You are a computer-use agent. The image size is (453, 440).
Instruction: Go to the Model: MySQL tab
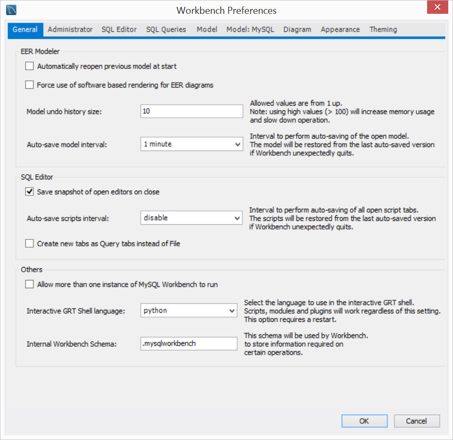[250, 29]
